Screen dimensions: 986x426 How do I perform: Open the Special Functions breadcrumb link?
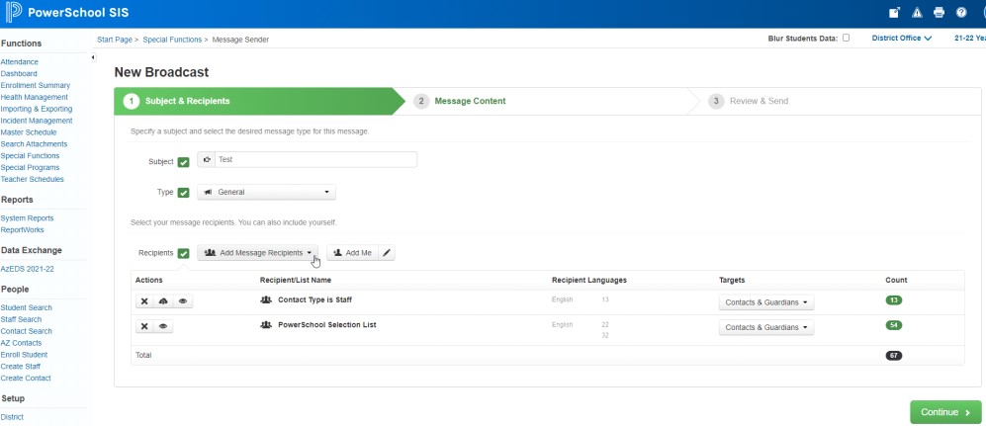pos(172,40)
